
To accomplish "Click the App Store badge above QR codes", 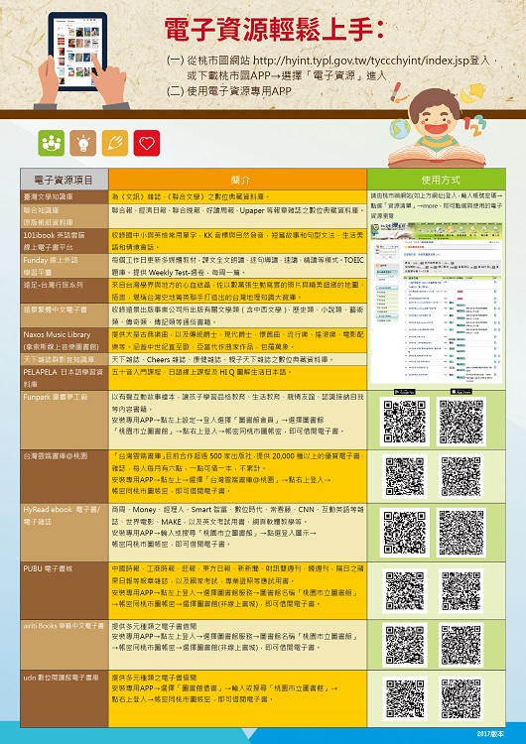I will pyautogui.click(x=460, y=392).
